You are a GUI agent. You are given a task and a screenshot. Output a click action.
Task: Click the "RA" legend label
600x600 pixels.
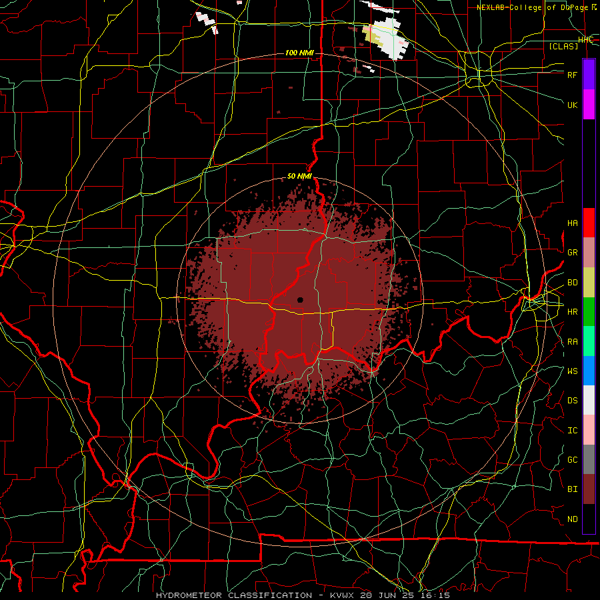tap(572, 342)
